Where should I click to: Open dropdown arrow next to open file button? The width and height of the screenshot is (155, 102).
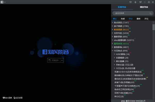tap(62, 60)
